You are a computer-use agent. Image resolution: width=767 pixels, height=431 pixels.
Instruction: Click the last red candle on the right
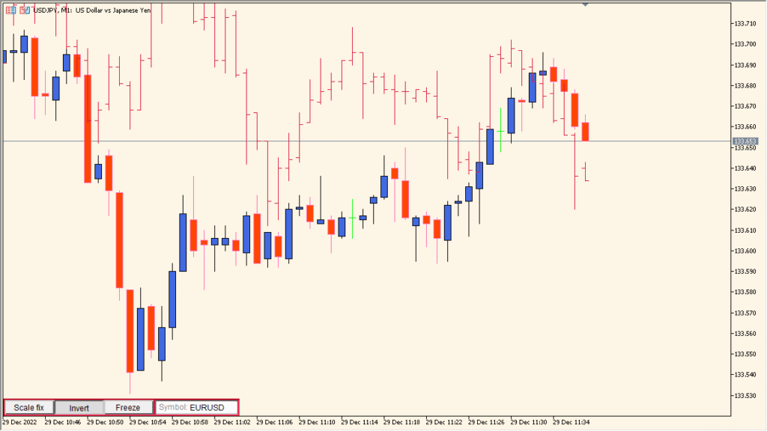point(585,131)
